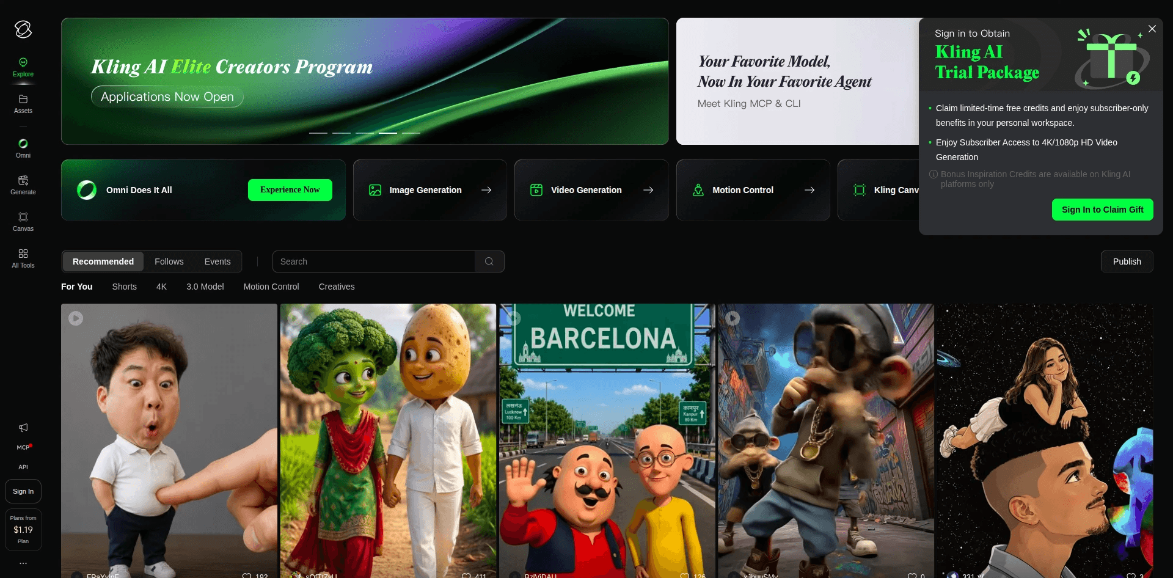Select the first banner carousel indicator

pos(318,133)
